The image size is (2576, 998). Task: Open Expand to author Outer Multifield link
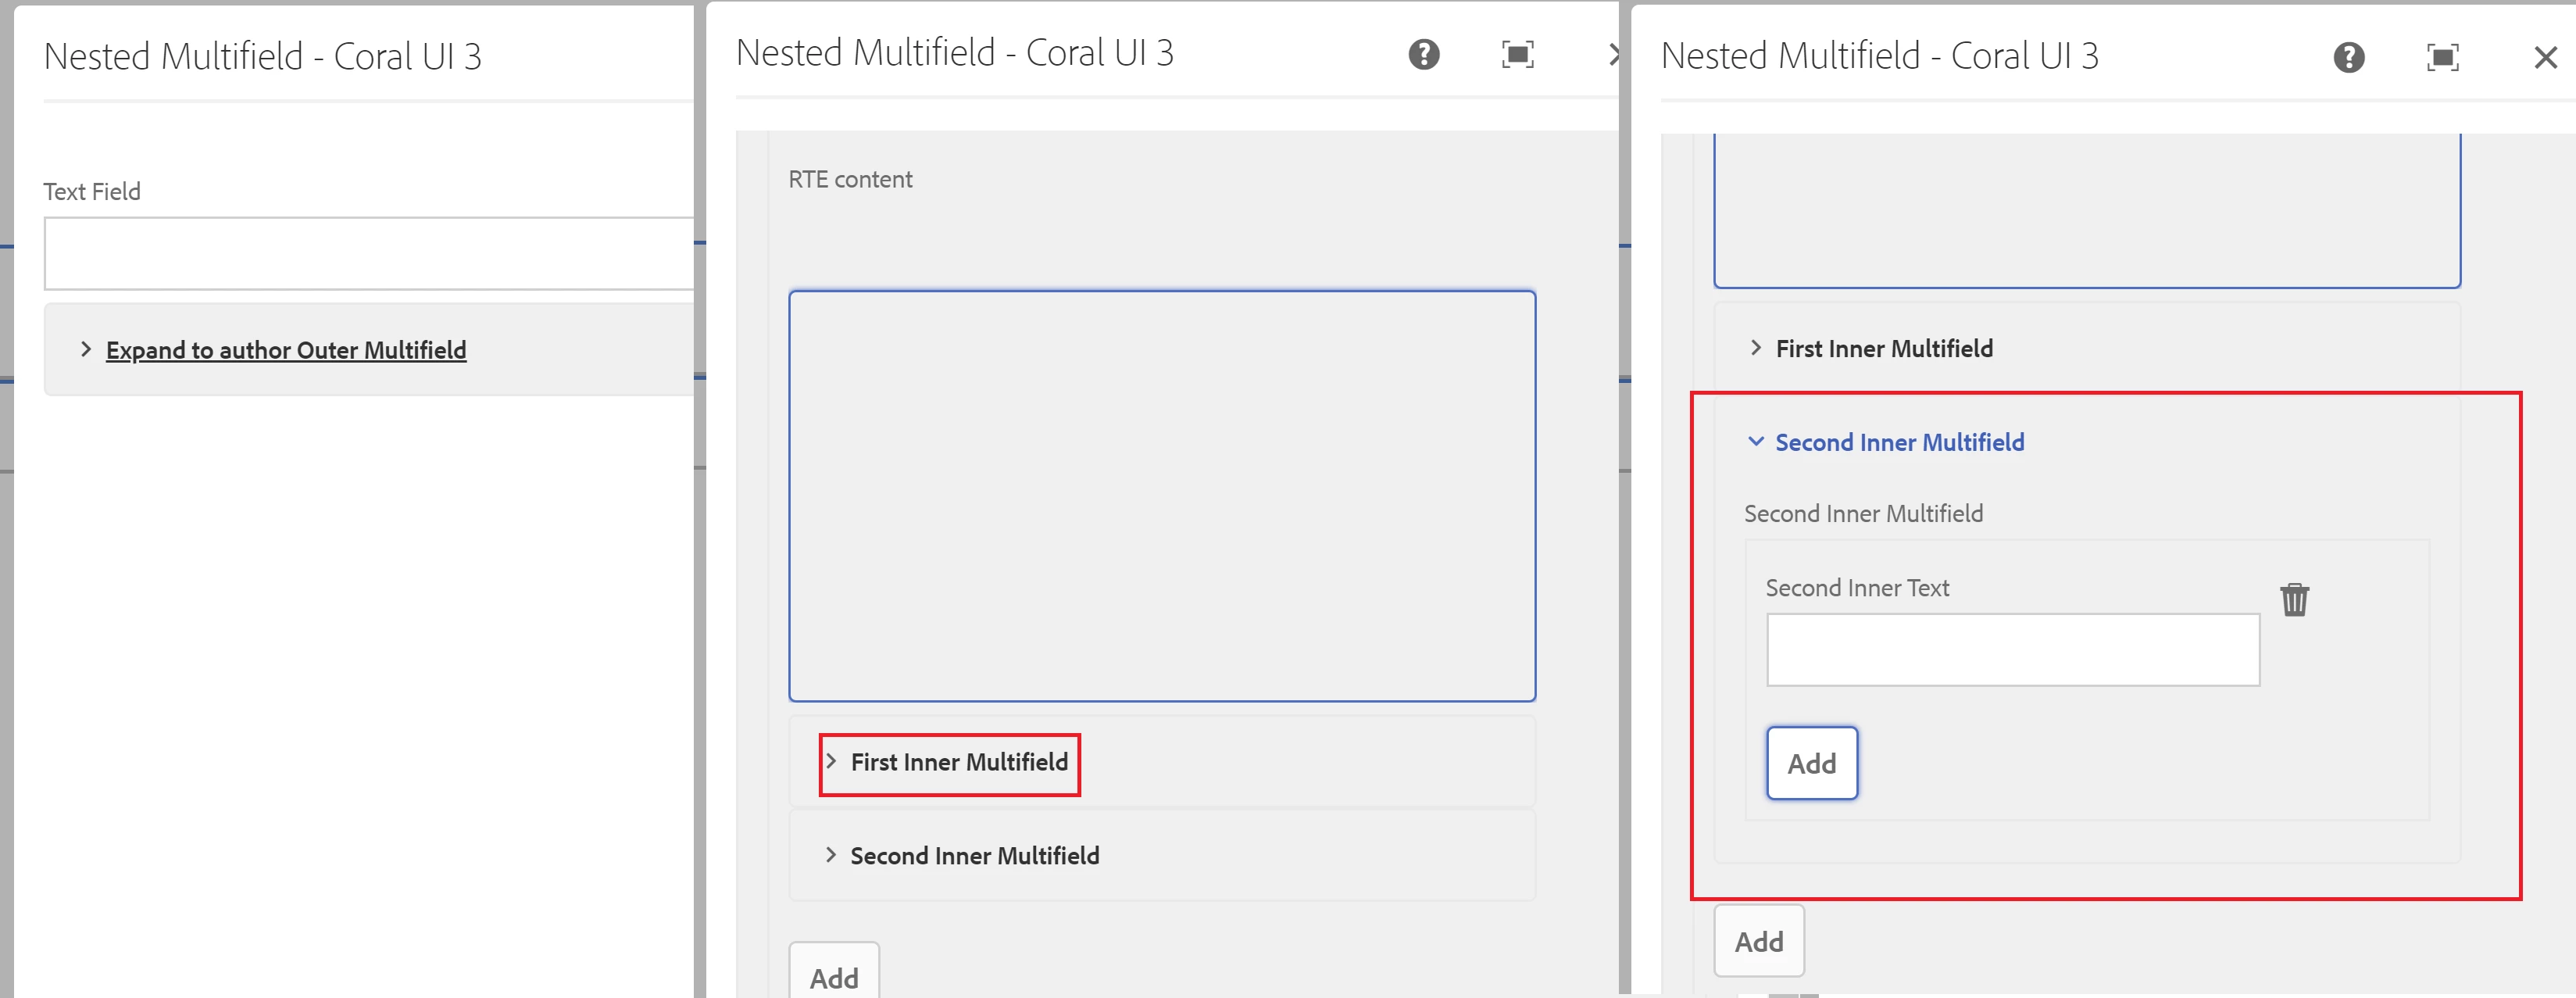coord(286,350)
